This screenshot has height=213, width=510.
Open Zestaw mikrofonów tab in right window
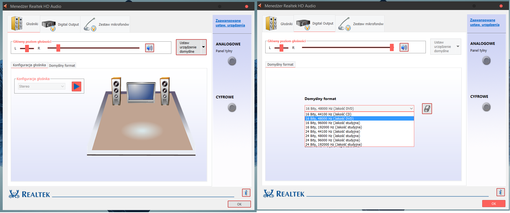(360, 24)
